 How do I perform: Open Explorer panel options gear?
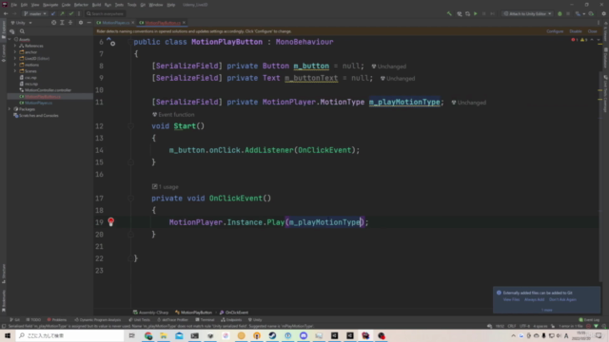click(x=81, y=23)
